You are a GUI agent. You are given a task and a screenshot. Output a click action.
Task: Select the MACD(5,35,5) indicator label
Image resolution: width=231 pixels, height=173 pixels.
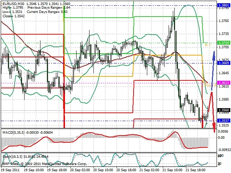[13, 133]
